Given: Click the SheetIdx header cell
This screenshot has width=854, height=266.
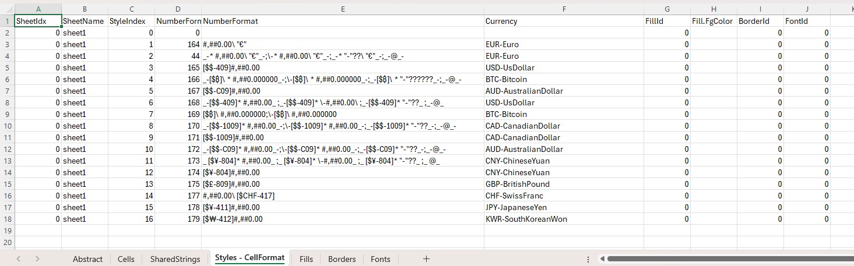Looking at the screenshot, I should pyautogui.click(x=38, y=21).
